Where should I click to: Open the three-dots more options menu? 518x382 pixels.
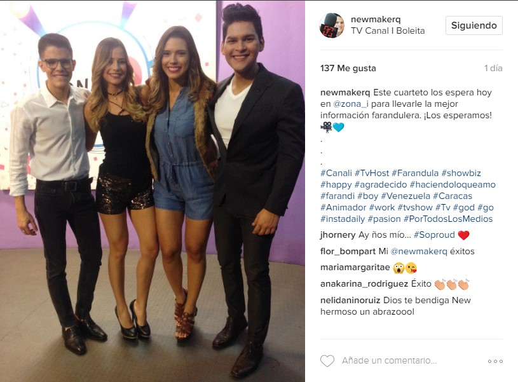495,361
